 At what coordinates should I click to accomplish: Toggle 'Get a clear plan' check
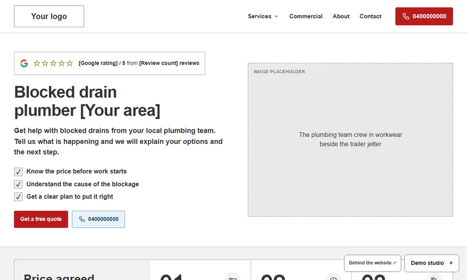click(x=18, y=197)
